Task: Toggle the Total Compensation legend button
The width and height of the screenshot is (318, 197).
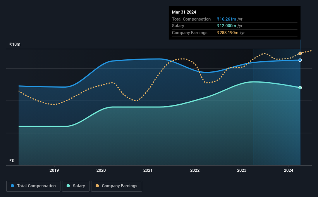Action: (x=33, y=186)
